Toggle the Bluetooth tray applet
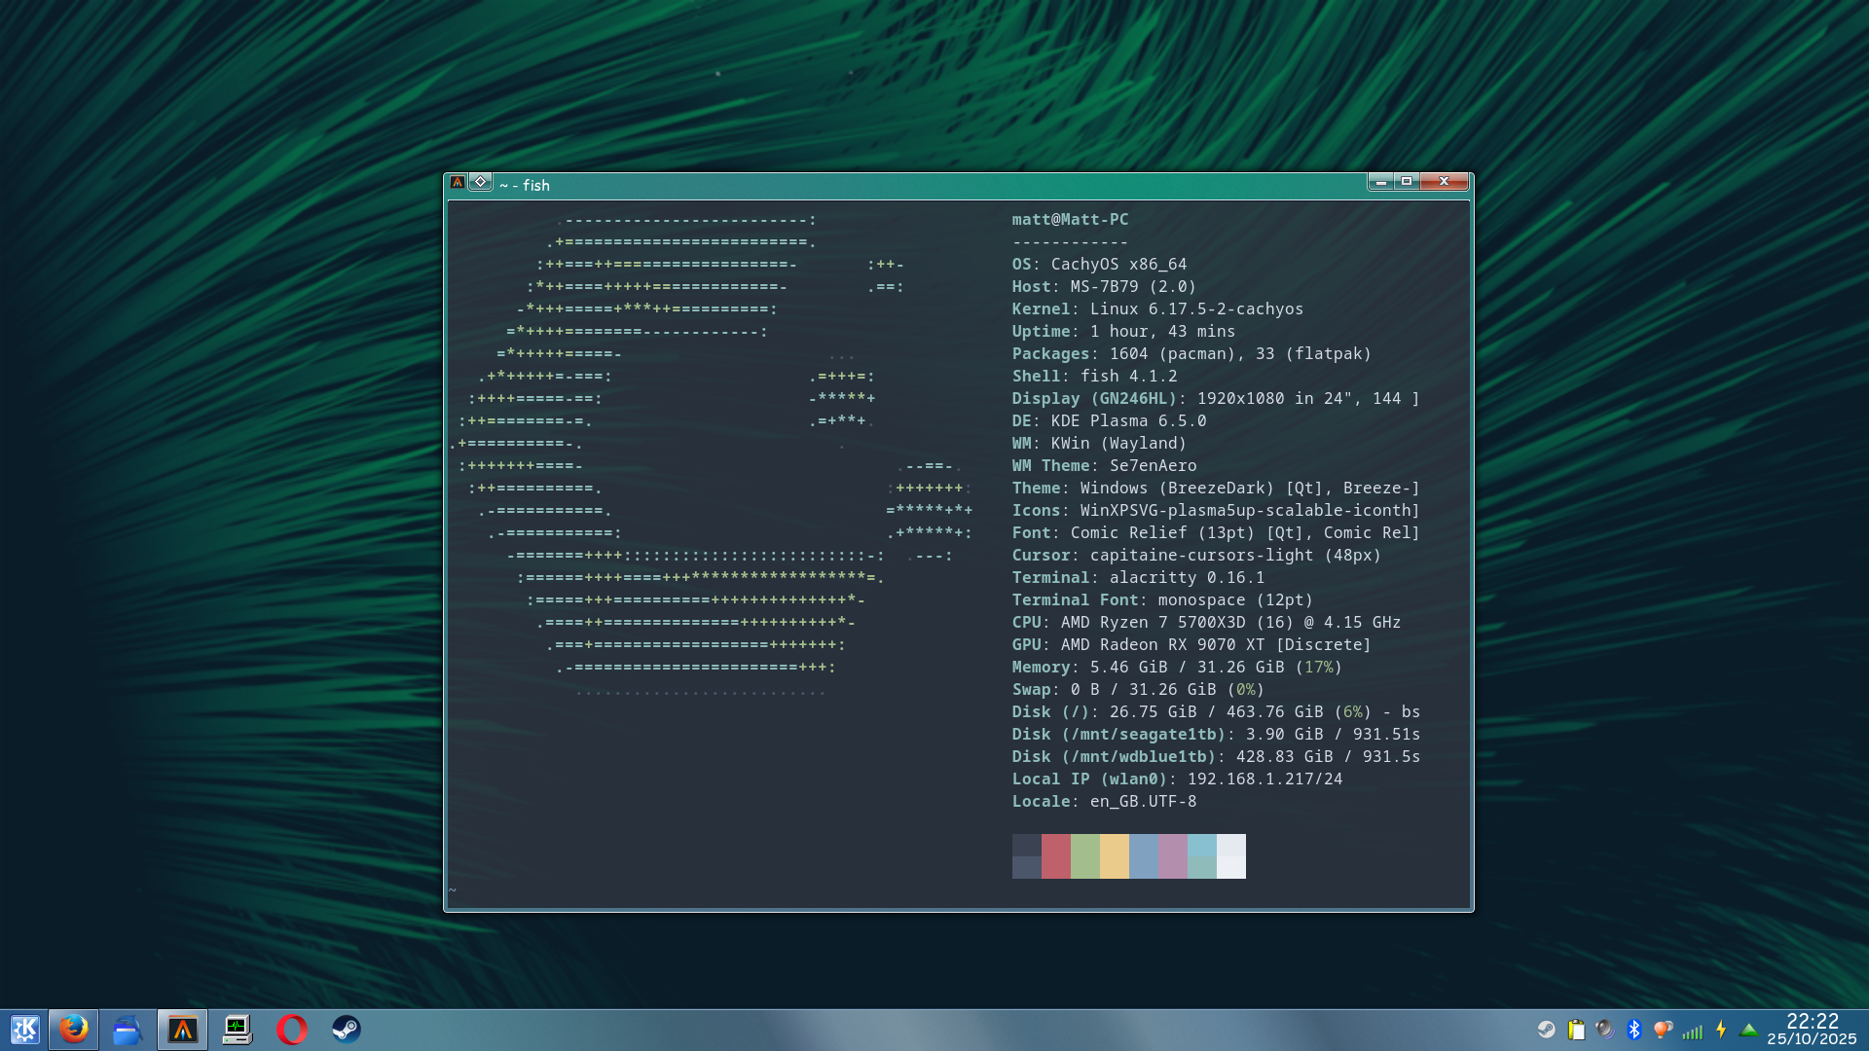Viewport: 1869px width, 1051px height. tap(1634, 1030)
